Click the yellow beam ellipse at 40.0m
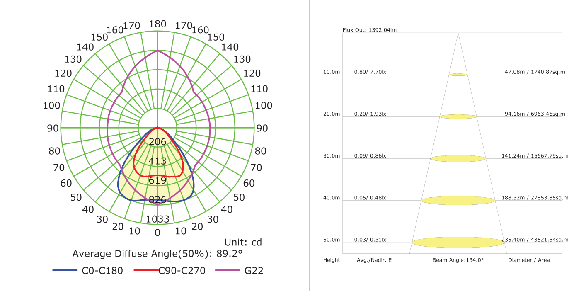This screenshot has width=586, height=291. [x=458, y=201]
